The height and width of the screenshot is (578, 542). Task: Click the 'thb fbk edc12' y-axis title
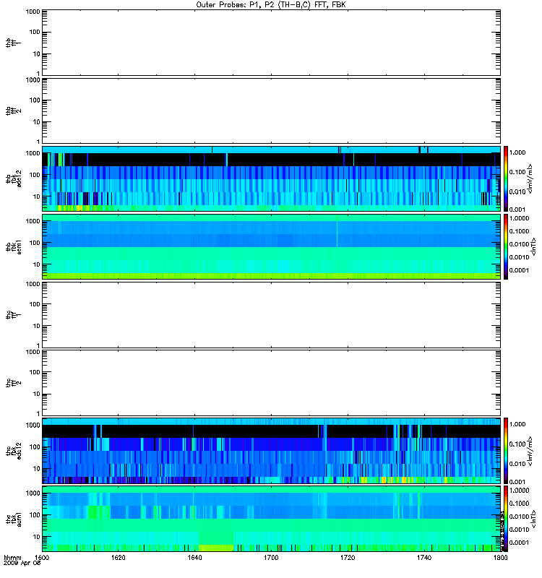pos(13,178)
